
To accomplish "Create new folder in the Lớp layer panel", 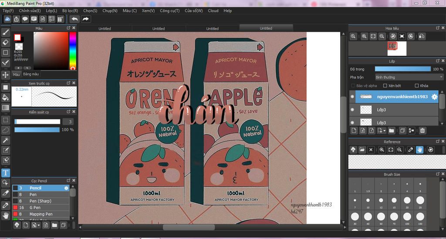I will (x=392, y=131).
